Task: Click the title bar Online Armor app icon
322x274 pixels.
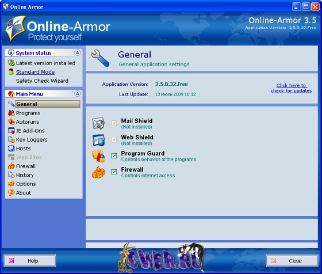Action: pos(6,6)
